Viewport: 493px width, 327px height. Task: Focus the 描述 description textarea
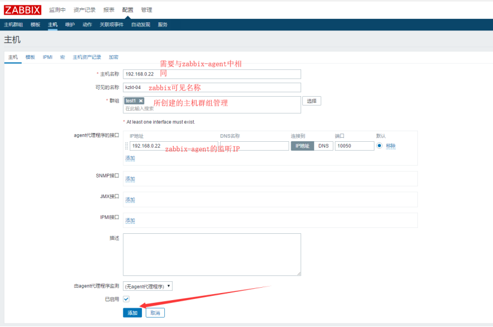point(212,254)
